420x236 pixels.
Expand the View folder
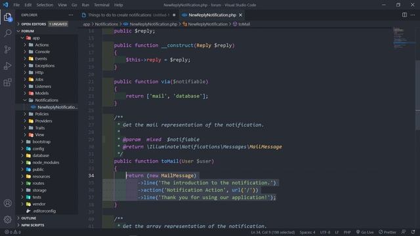47,135
